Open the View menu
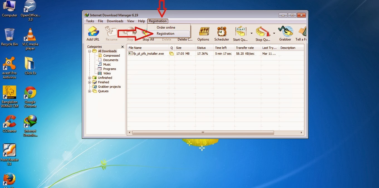379x188 pixels. point(131,21)
